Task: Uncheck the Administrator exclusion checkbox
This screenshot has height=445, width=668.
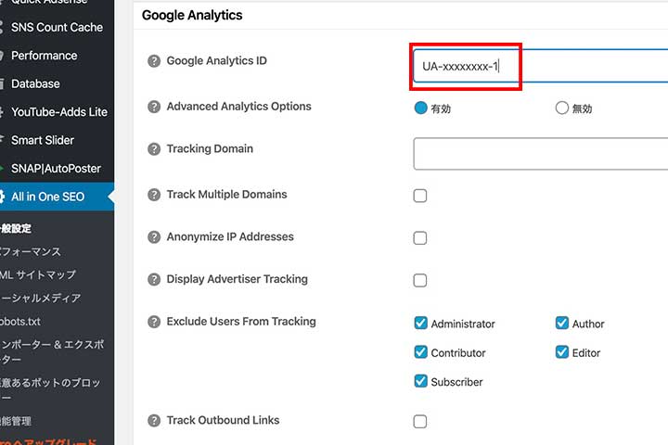Action: pyautogui.click(x=420, y=324)
